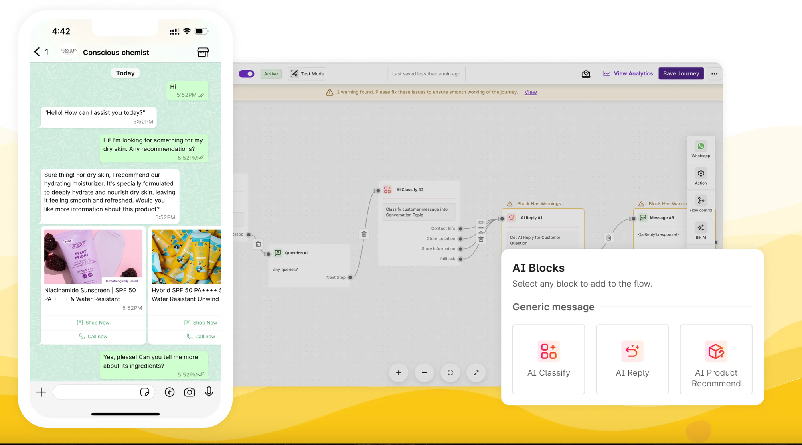Screen dimensions: 802x445
Task: Choose the AI Product Recommend block
Action: (x=716, y=359)
